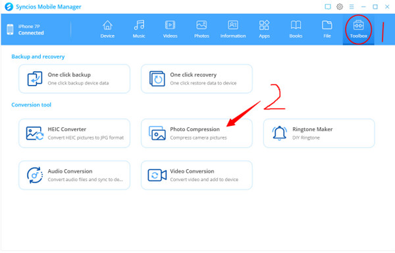
Task: Open the Videos tab
Action: 171,29
